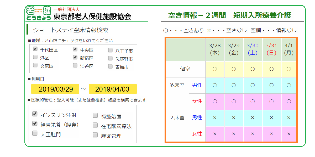
Task: Check the 青梅市 checkbox
Action: coord(110,66)
